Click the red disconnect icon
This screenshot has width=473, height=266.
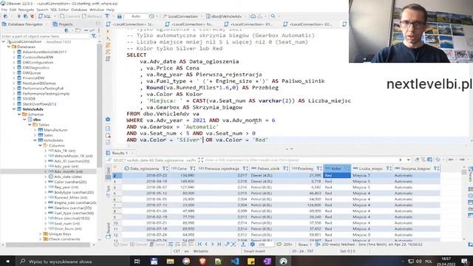(33, 16)
